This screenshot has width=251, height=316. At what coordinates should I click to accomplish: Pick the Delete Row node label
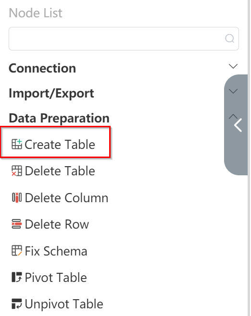57,224
